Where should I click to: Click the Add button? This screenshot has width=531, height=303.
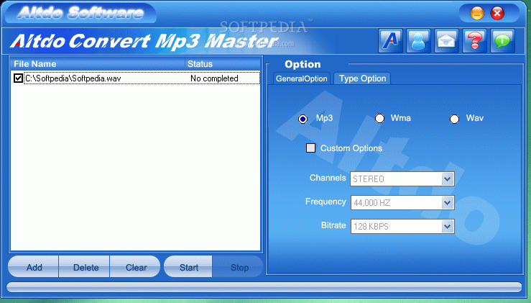[x=34, y=267]
